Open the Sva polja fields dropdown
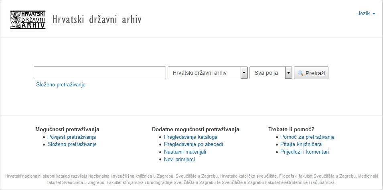 [x=271, y=73]
